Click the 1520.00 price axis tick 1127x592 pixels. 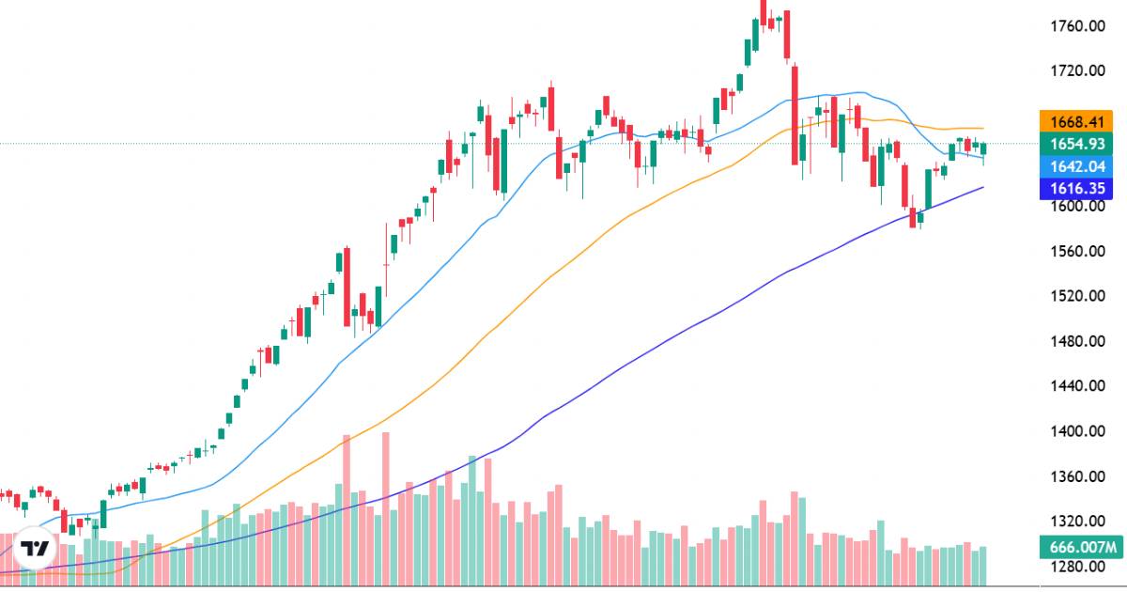click(x=1076, y=296)
